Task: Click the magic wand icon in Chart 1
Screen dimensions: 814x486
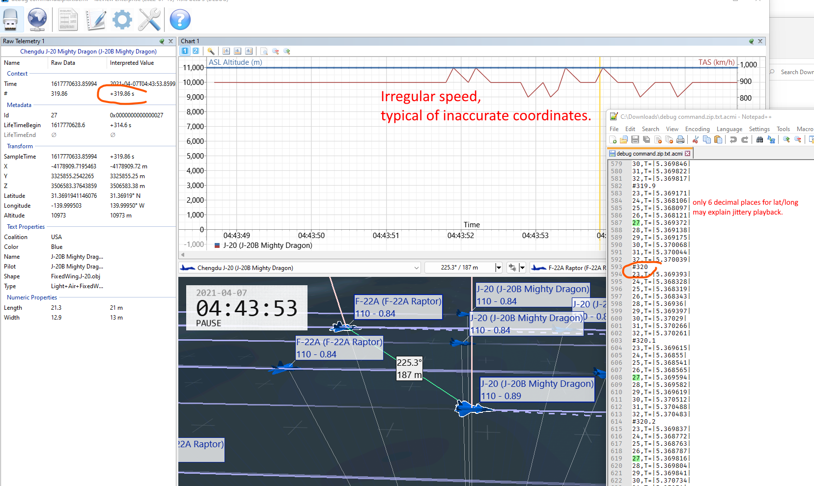Action: pos(211,51)
